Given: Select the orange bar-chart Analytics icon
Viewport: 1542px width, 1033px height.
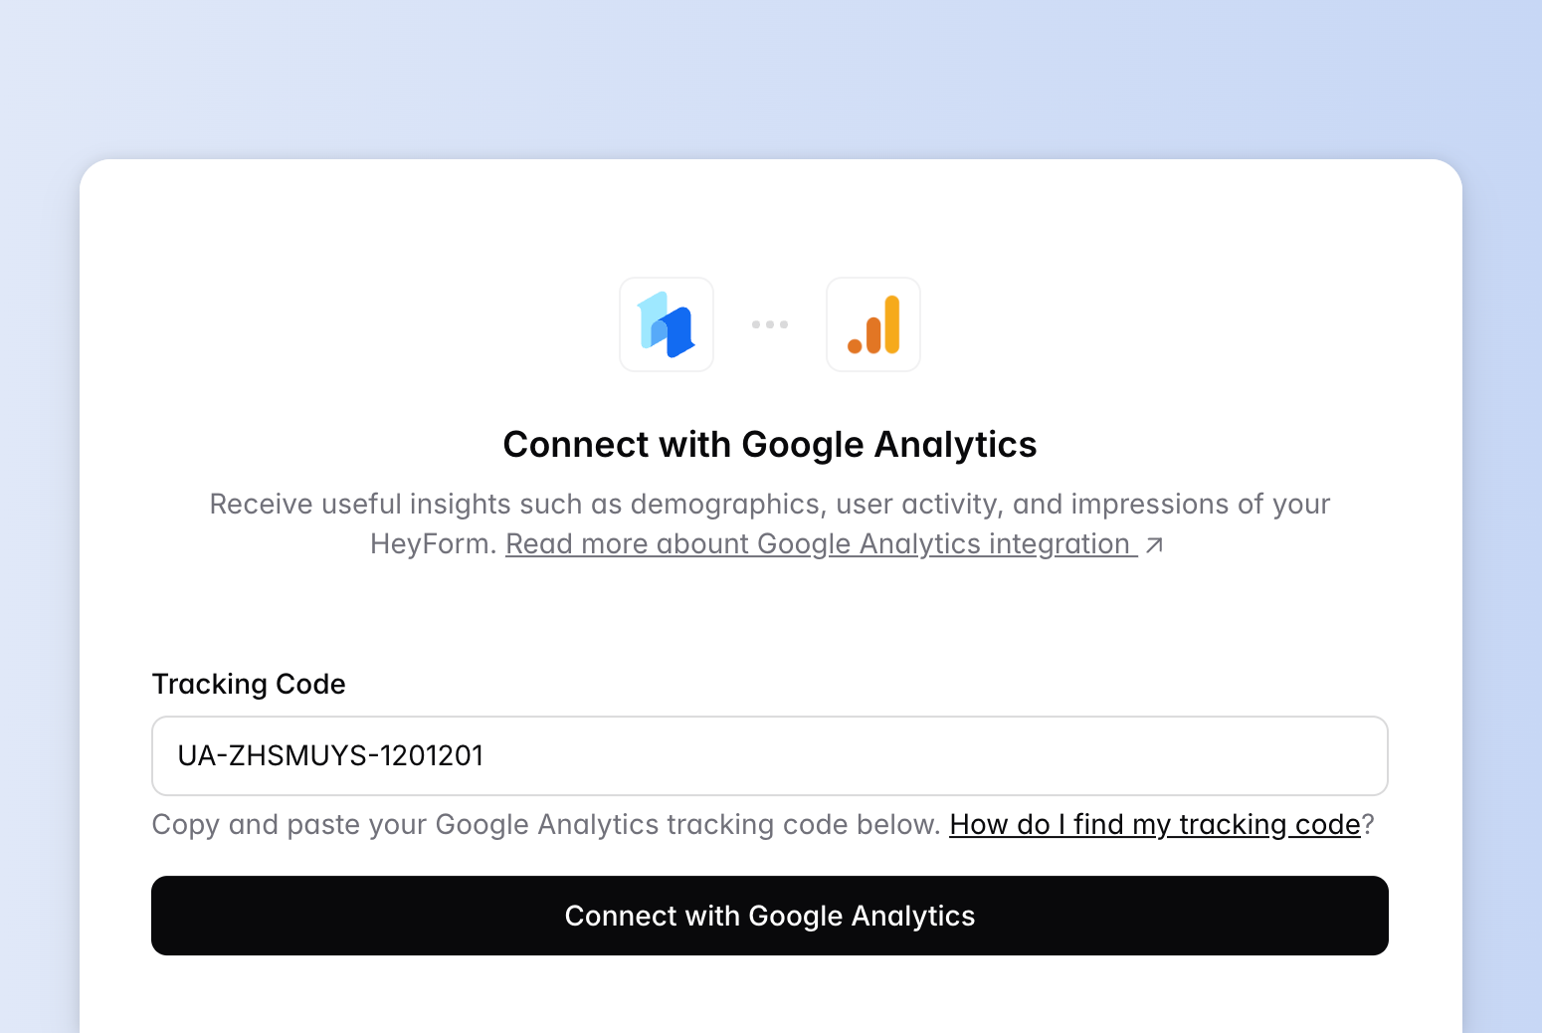Looking at the screenshot, I should coord(872,324).
